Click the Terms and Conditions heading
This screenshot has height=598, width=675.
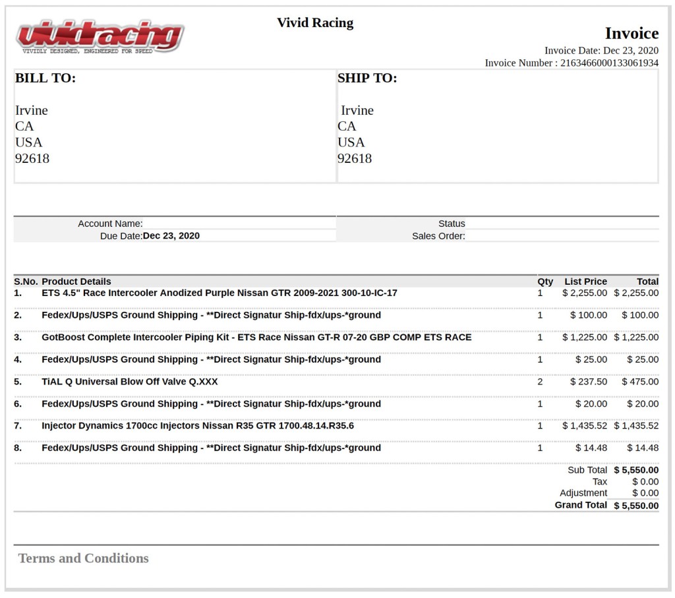[84, 558]
